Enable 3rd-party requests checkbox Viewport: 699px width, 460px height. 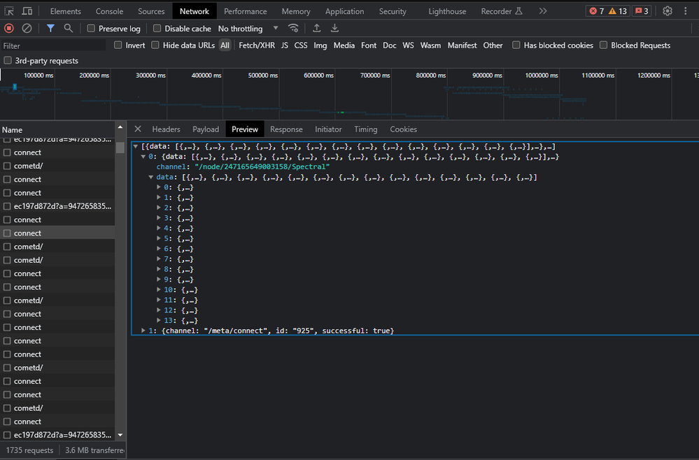[x=8, y=61]
